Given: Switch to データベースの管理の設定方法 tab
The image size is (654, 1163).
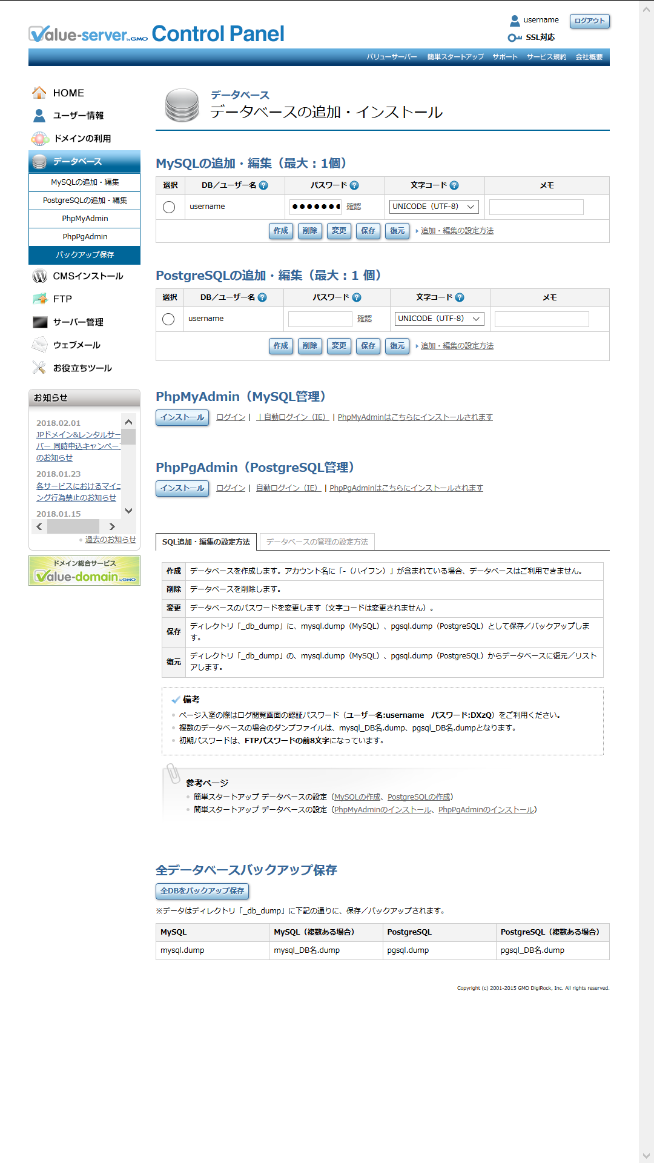Looking at the screenshot, I should [317, 542].
